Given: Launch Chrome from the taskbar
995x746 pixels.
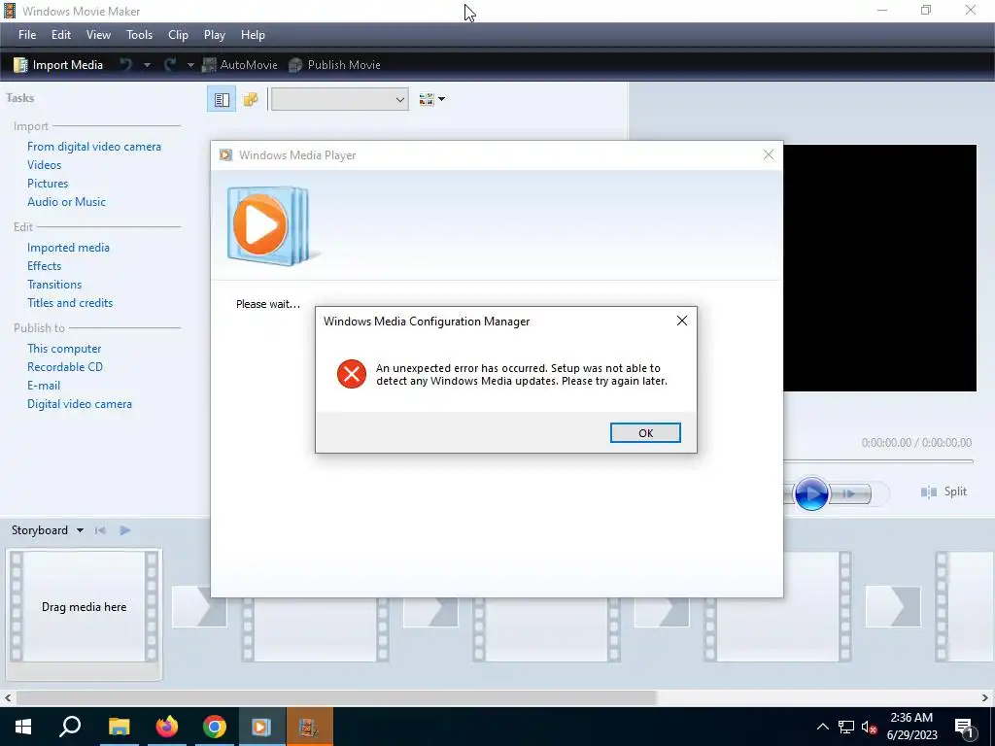Looking at the screenshot, I should (215, 727).
